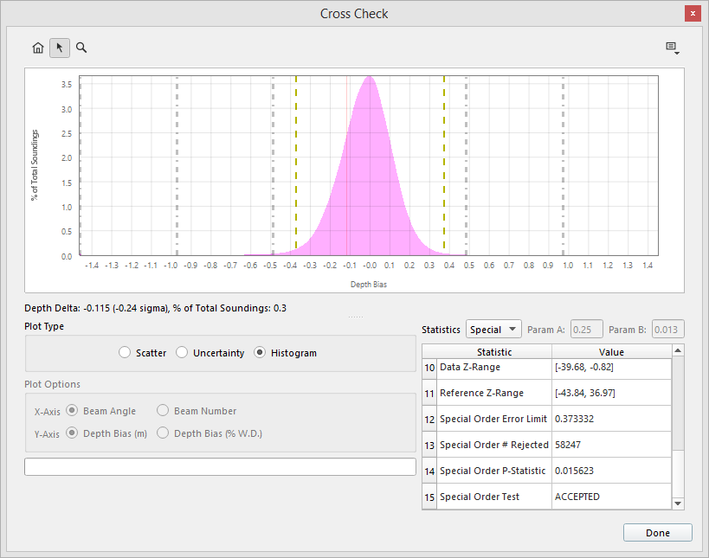Open the Statistics Special dropdown
The image size is (709, 558).
[x=493, y=330]
